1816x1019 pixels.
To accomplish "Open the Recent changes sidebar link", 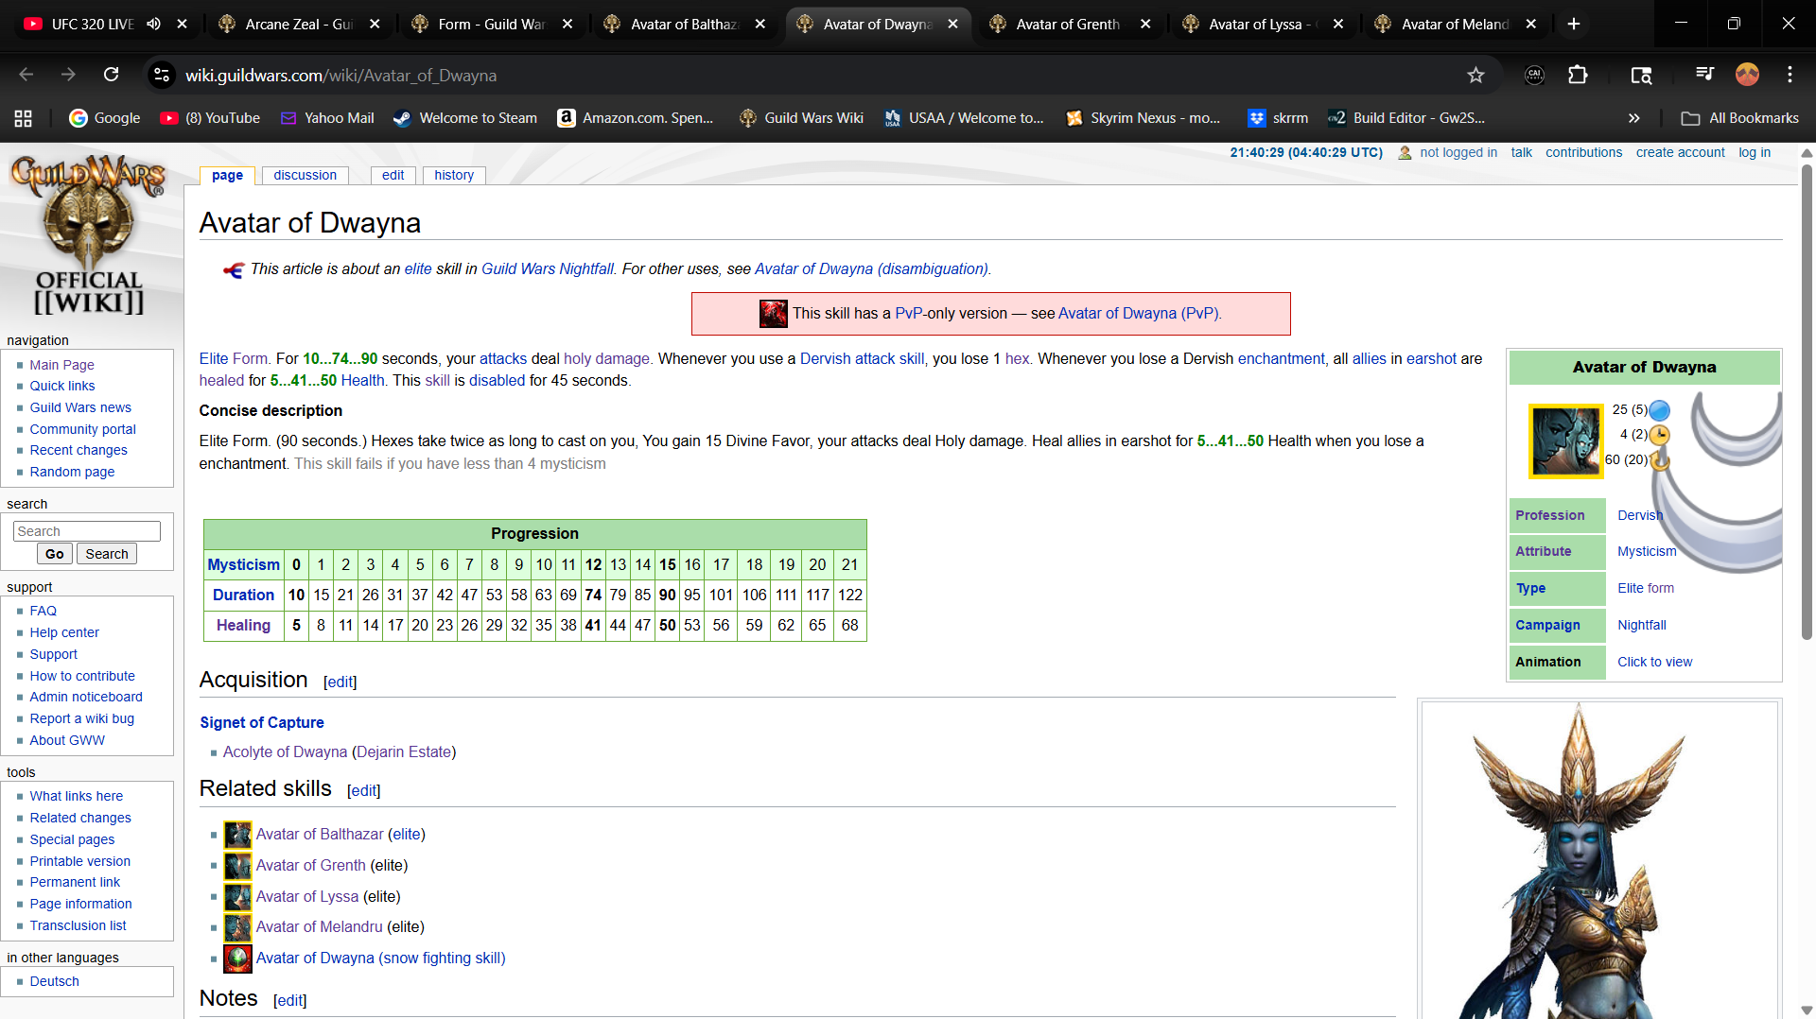I will pyautogui.click(x=78, y=450).
